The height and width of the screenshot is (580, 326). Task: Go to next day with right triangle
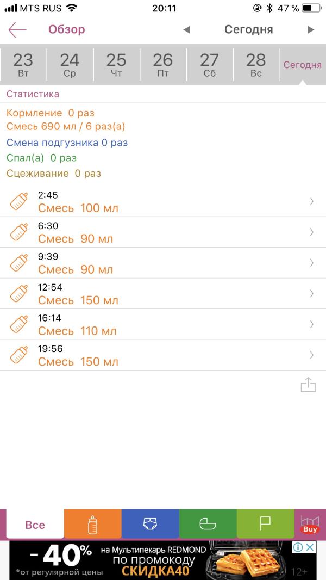coord(311,29)
